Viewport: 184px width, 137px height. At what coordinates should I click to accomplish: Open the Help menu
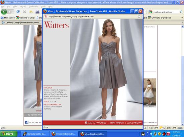click(x=50, y=7)
